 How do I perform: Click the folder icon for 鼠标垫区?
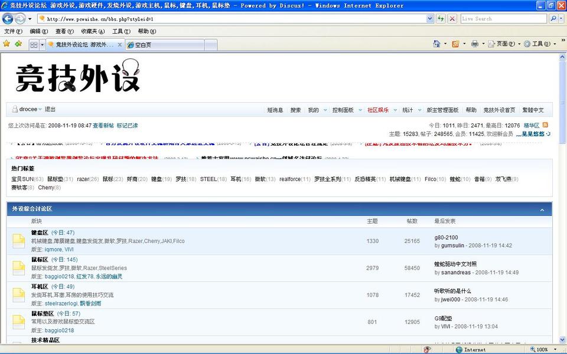[x=18, y=322]
